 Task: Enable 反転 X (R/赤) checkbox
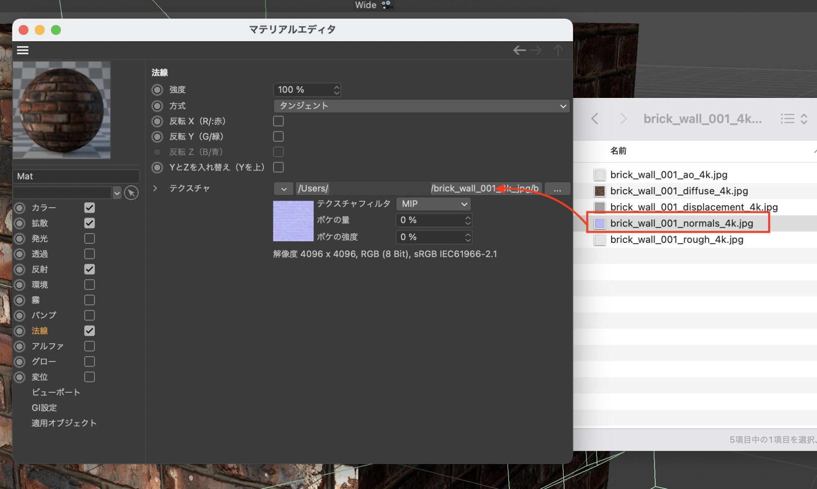(x=278, y=121)
